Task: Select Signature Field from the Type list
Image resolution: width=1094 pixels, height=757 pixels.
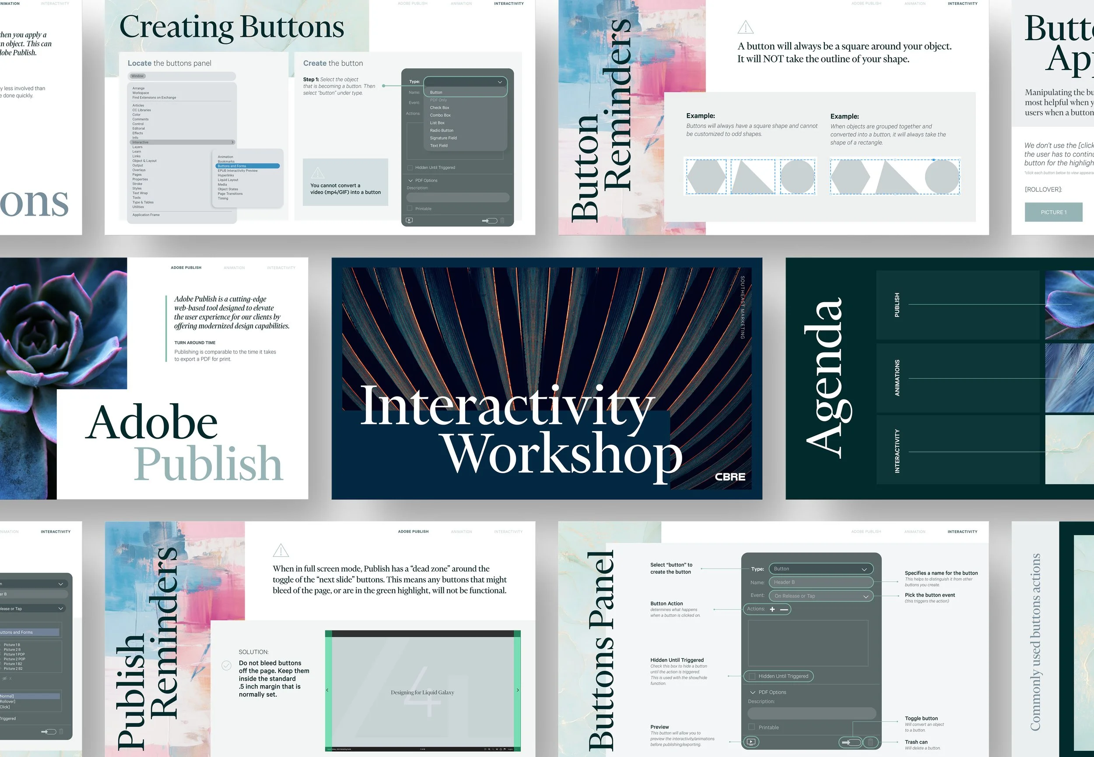Action: 443,138
